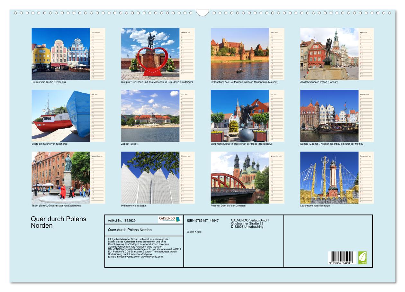Image resolution: width=405 pixels, height=292 pixels.
Task: Click the August calendar column
Action: point(366,116)
